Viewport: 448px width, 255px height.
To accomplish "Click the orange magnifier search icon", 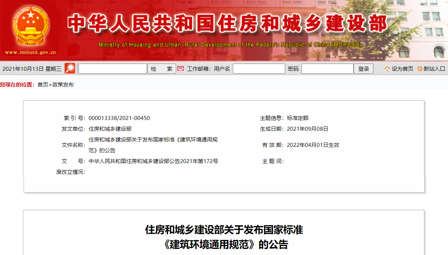I will point(70,69).
